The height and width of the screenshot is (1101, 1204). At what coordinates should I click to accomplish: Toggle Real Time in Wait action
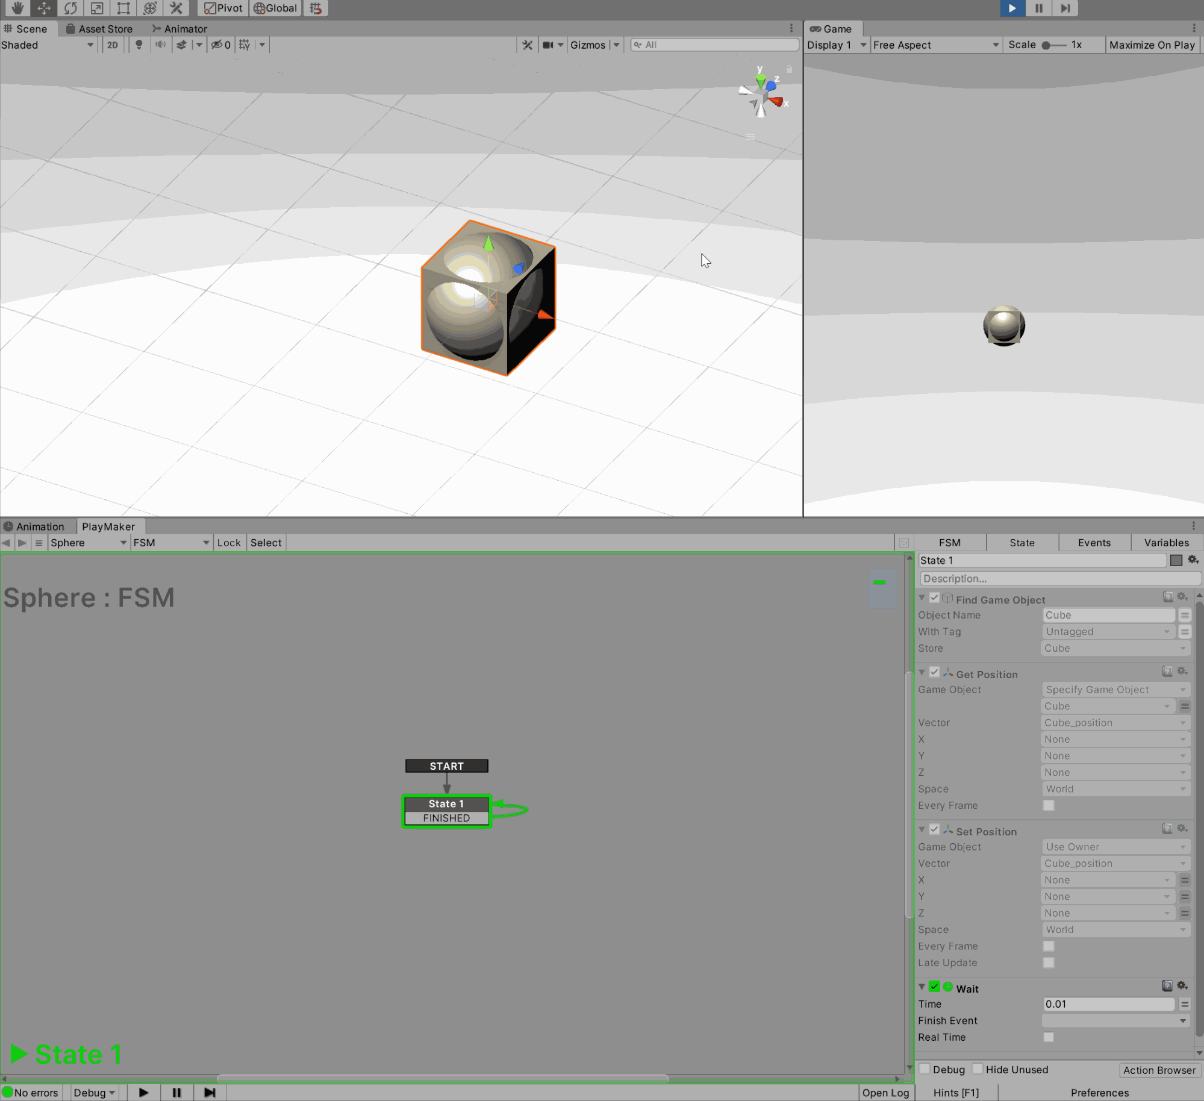1048,1037
